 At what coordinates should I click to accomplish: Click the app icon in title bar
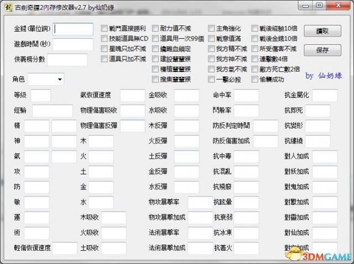tap(8, 7)
